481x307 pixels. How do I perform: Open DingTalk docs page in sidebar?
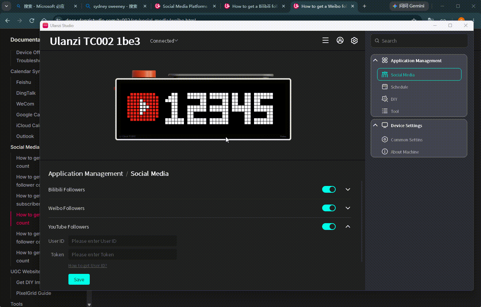click(26, 93)
